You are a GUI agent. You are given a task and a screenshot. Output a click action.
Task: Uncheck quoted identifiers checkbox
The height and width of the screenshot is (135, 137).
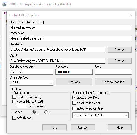click(74, 97)
